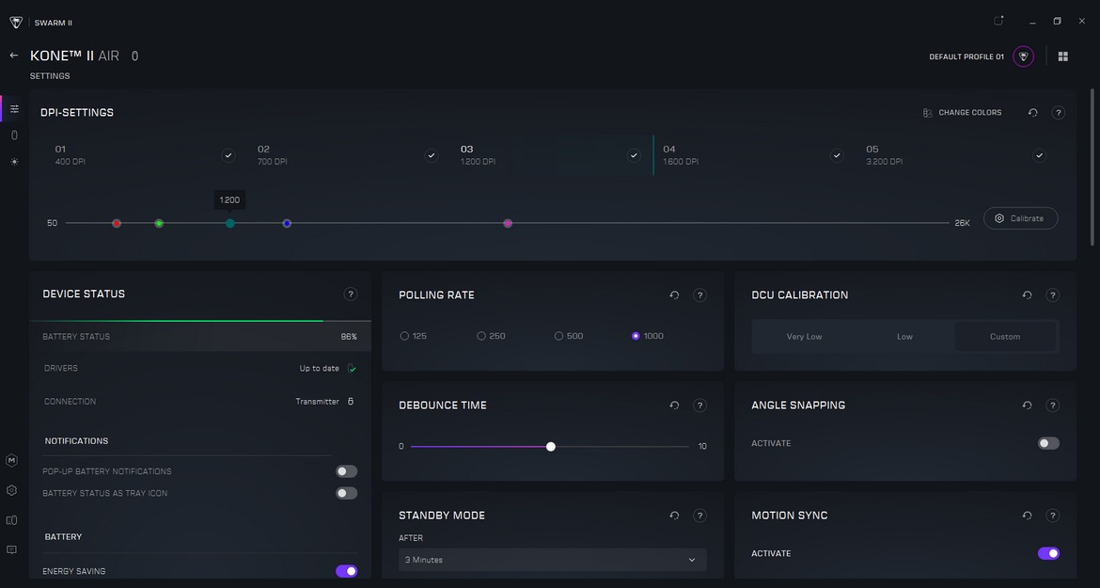The height and width of the screenshot is (588, 1100).
Task: Click the Calibrate button
Action: [x=1020, y=218]
